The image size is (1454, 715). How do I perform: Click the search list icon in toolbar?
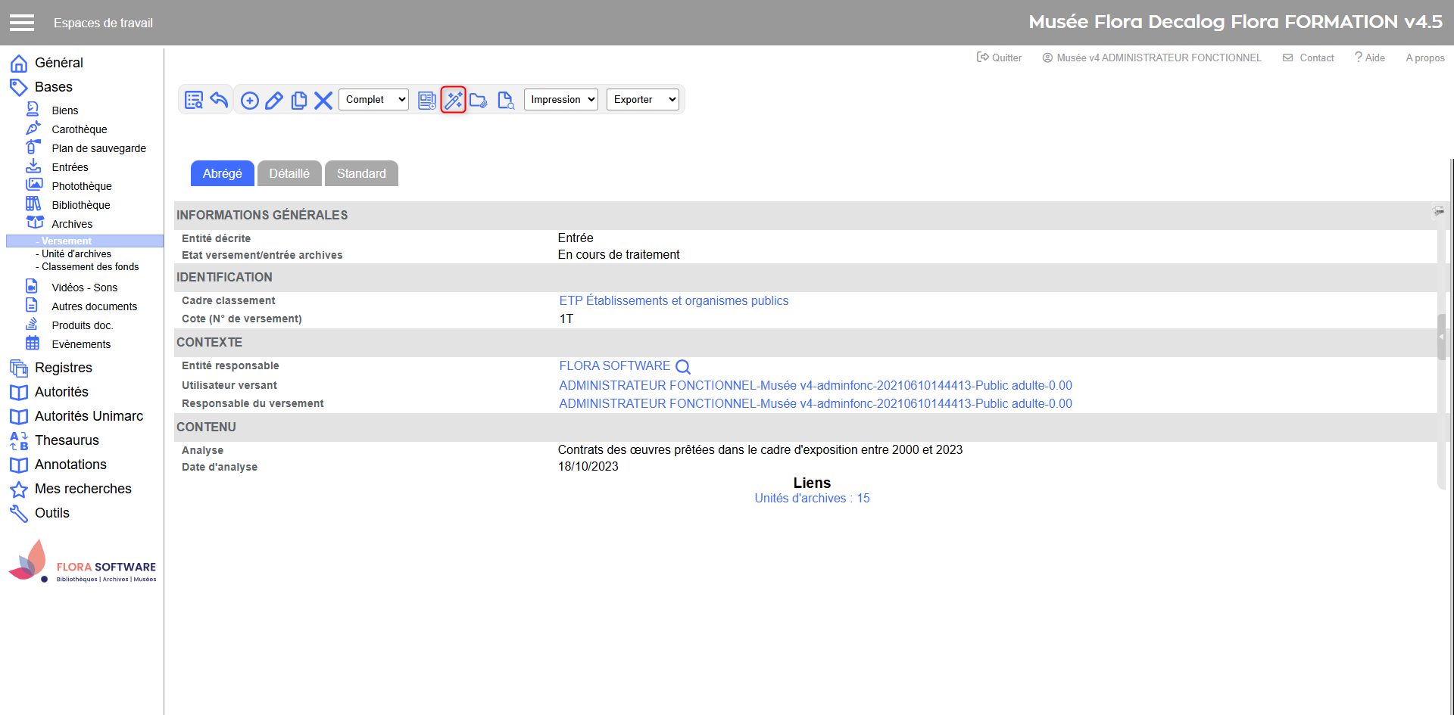click(194, 100)
